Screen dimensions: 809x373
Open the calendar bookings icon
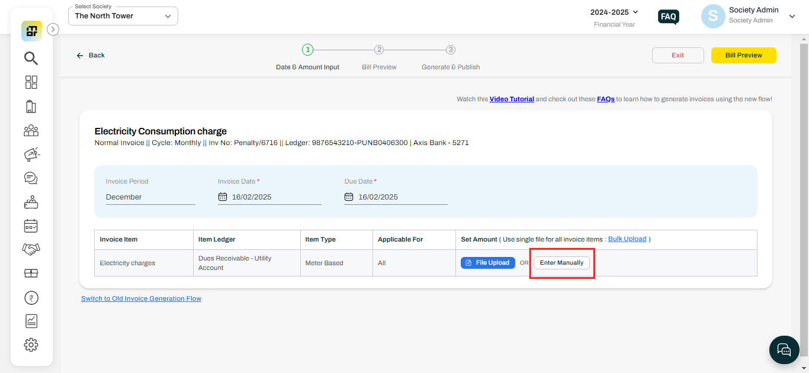pyautogui.click(x=31, y=226)
